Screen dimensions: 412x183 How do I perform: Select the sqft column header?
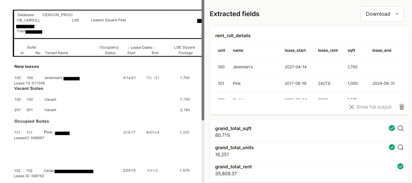tap(351, 50)
